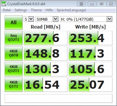117x106 pixels.
Task: Click the 4KiB Q1T1 write result 25.07
Action: (x=90, y=85)
